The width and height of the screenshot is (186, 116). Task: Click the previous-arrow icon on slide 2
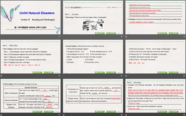tap(118, 33)
